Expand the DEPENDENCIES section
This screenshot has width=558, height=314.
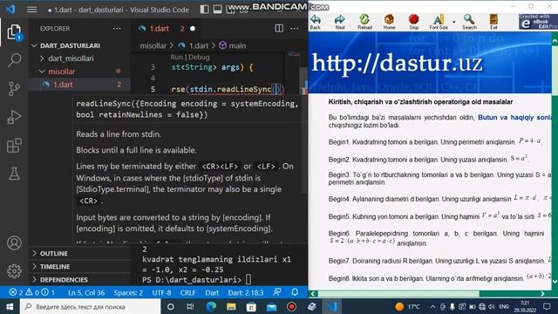(64, 280)
